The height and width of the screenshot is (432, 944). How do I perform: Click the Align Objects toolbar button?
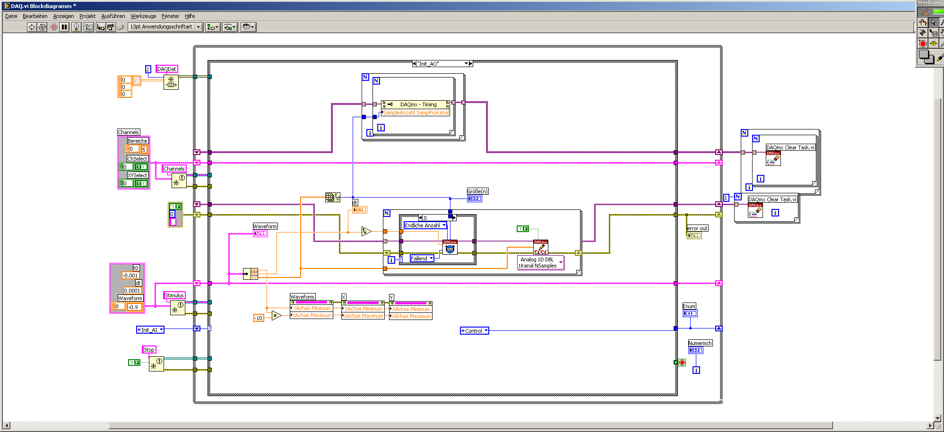point(212,27)
